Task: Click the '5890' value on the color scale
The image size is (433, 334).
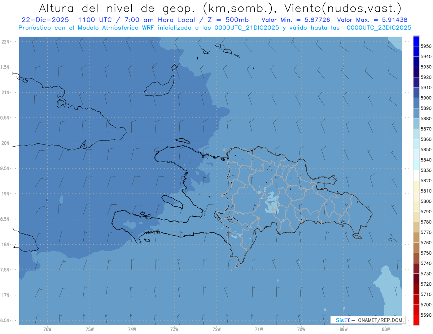Action: [x=426, y=108]
